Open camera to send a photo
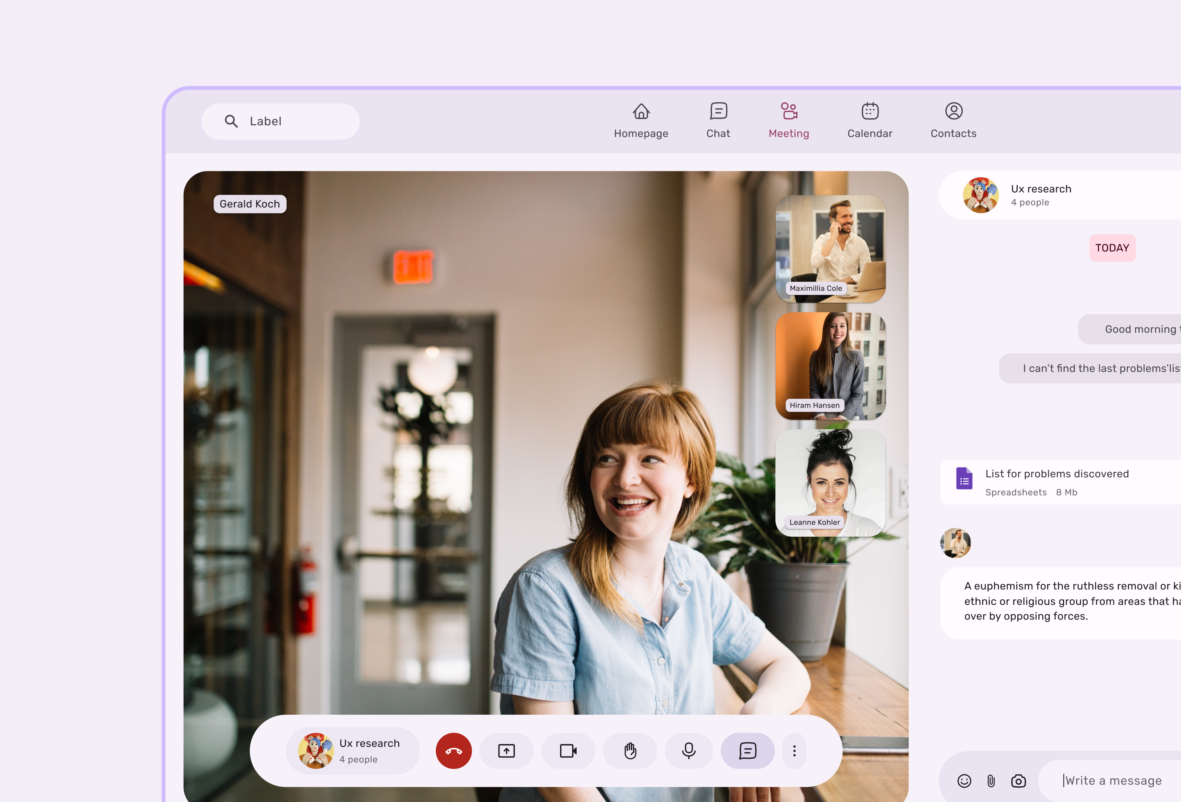 [x=1018, y=781]
